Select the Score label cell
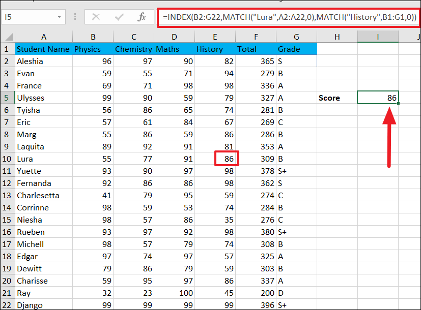The image size is (421, 310). tap(337, 98)
